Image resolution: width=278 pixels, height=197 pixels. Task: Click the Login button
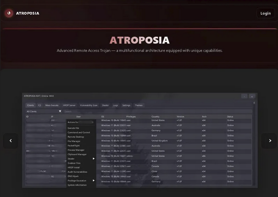(x=265, y=13)
